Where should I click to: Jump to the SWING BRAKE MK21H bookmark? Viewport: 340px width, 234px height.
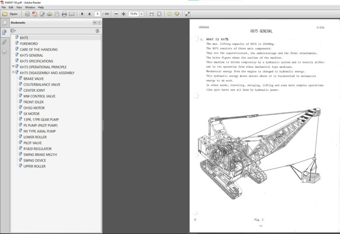click(x=40, y=155)
